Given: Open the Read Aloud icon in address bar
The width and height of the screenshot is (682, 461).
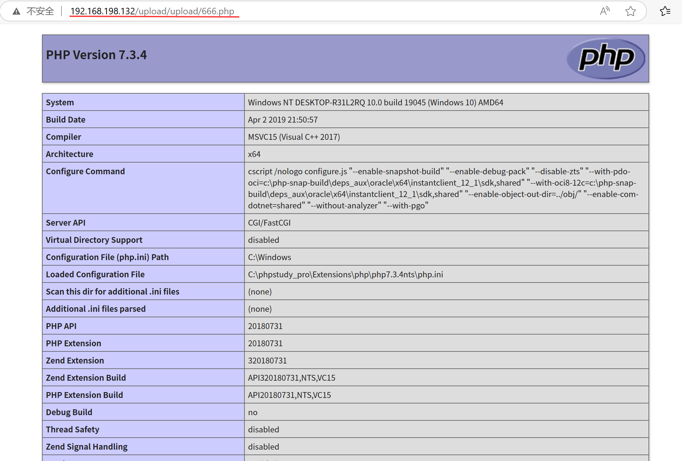Looking at the screenshot, I should click(604, 11).
